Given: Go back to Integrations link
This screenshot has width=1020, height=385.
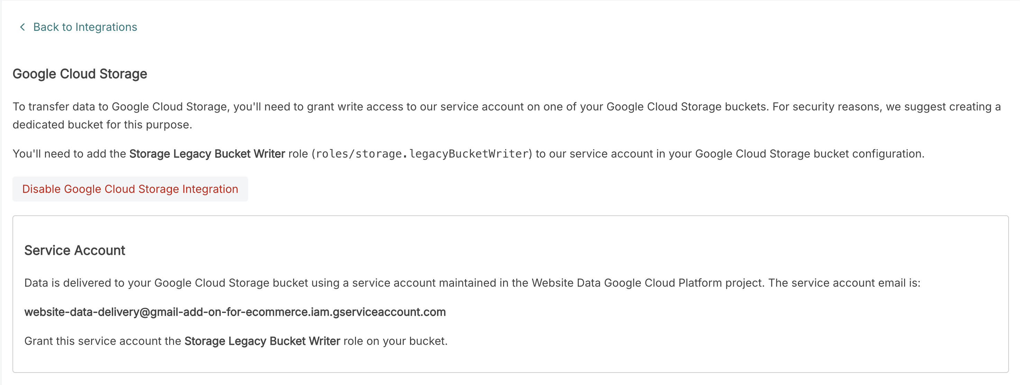Looking at the screenshot, I should click(85, 27).
